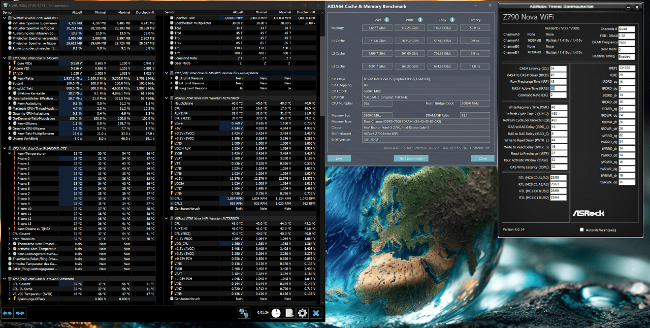650x328 pixels.
Task: Select the Gesamte CPU-Auslastung row
Action: click(x=83, y=113)
